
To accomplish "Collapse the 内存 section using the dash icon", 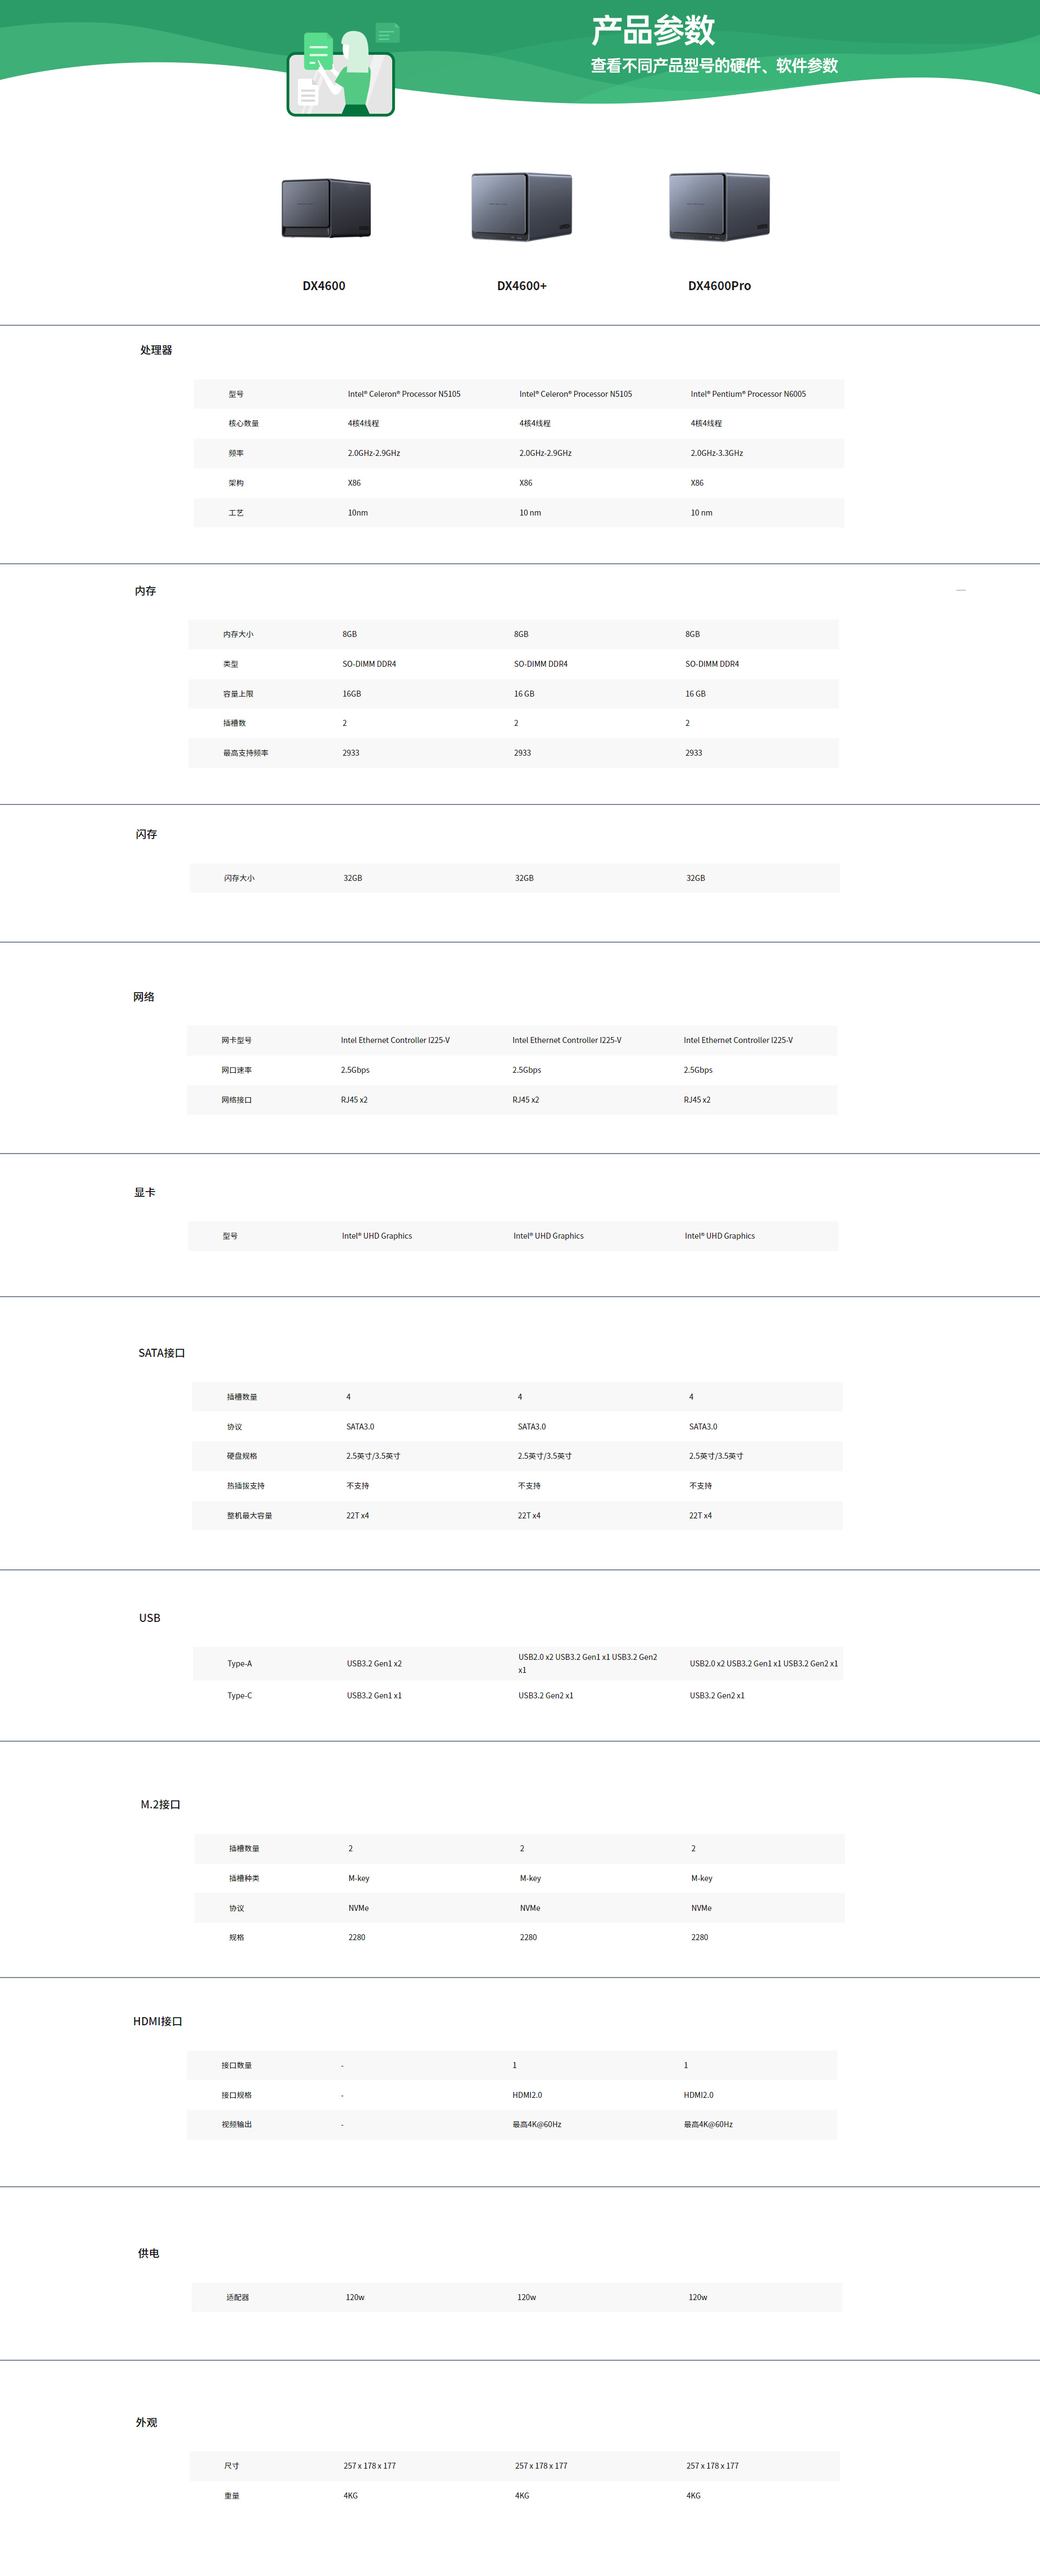I will tap(960, 591).
